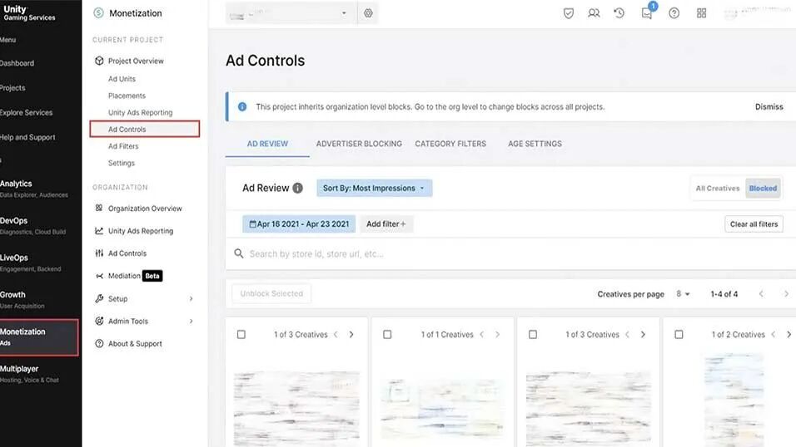This screenshot has height=447, width=796.
Task: Switch to AD REVIEW tab
Action: pyautogui.click(x=267, y=144)
